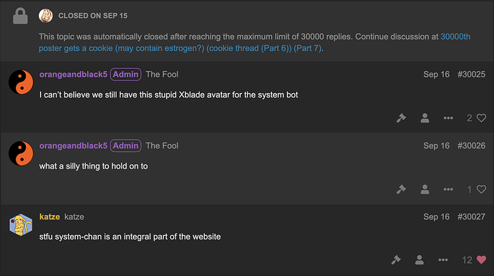Viewport: 494px width, 276px height.
Task: Click the padlock closed-topic icon
Action: (x=20, y=16)
